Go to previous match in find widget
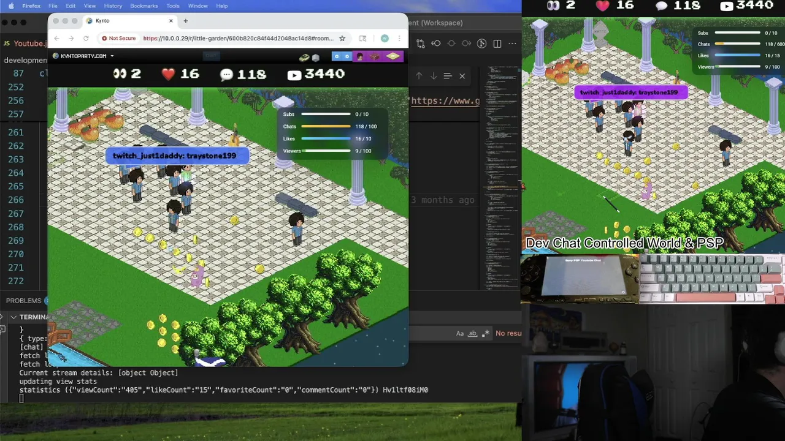The width and height of the screenshot is (785, 441). (419, 76)
